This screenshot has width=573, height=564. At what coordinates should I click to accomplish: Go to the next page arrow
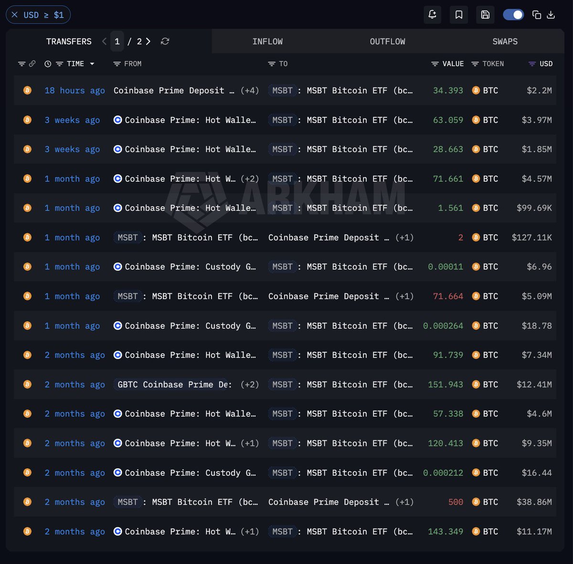148,42
